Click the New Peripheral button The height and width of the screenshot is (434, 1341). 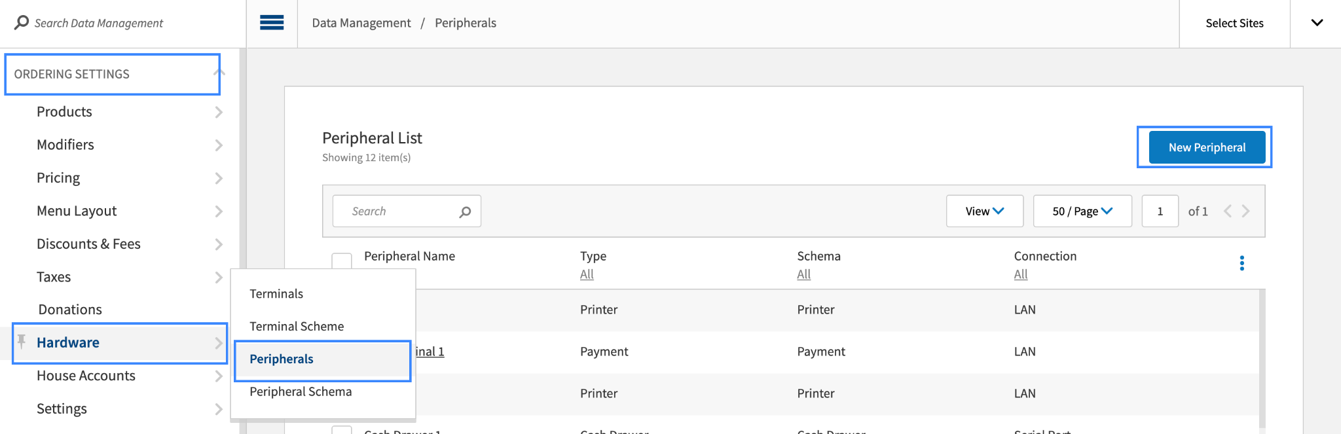[1206, 147]
